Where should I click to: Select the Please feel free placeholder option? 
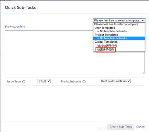coord(117,24)
